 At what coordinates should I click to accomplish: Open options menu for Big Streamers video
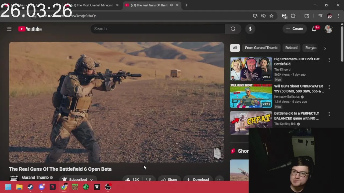329,60
